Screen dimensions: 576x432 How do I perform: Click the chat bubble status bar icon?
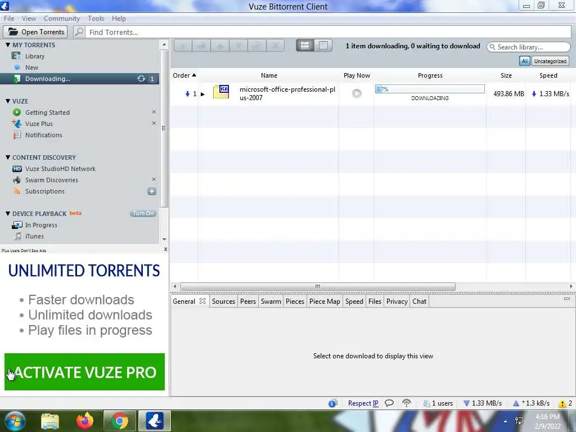click(x=389, y=403)
